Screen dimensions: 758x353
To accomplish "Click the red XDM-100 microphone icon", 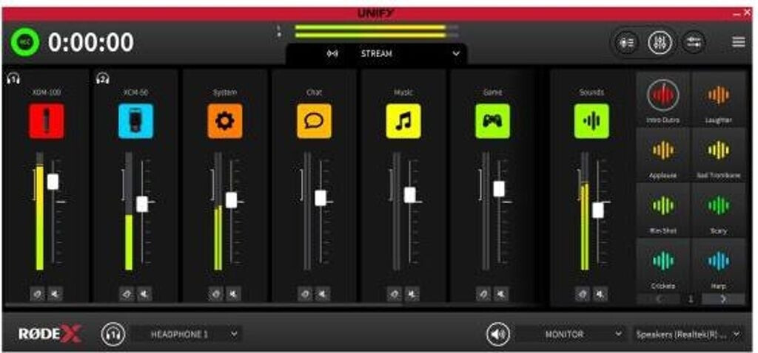I will click(x=47, y=121).
